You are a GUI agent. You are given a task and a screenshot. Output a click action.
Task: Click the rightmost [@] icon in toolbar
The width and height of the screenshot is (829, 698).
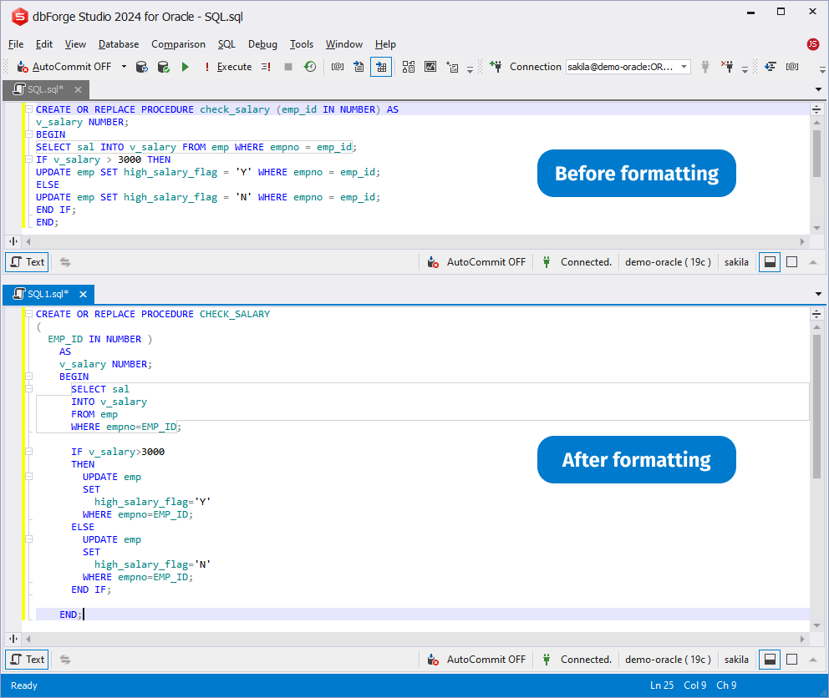pos(792,67)
